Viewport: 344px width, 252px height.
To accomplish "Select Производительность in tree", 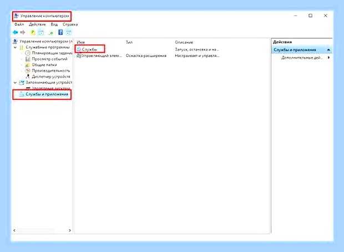I will pyautogui.click(x=51, y=70).
